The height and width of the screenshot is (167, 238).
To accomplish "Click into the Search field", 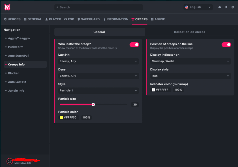I will coord(99,7).
